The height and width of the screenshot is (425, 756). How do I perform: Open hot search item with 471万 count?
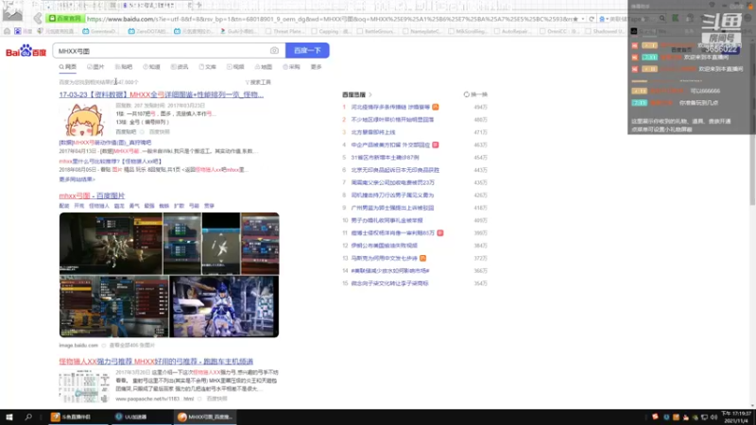(373, 132)
